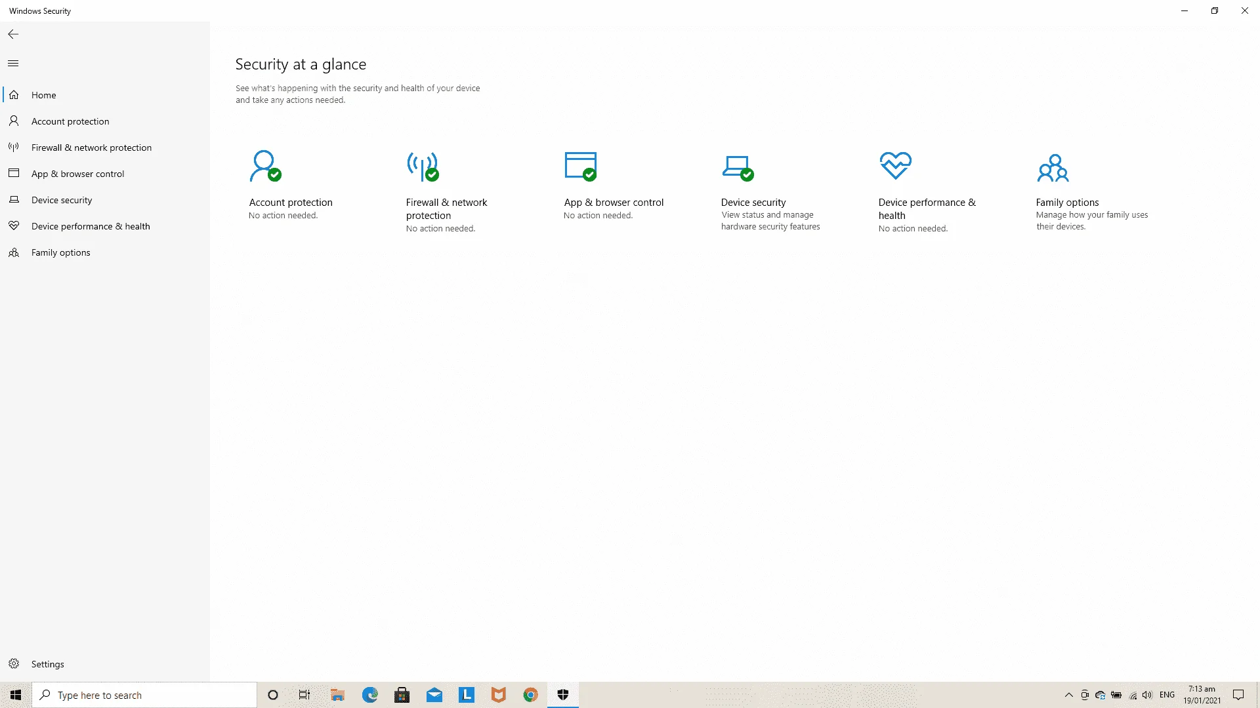The width and height of the screenshot is (1260, 708).
Task: Restore down the Windows Security window
Action: tap(1215, 10)
